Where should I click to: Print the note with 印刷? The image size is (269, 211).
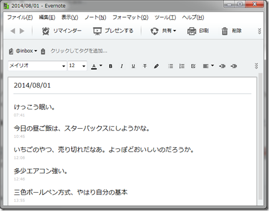click(x=198, y=31)
